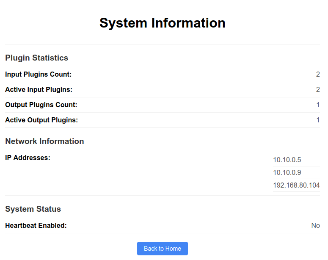Select the Active Input Plugins value 2
The image size is (328, 260).
click(x=317, y=90)
